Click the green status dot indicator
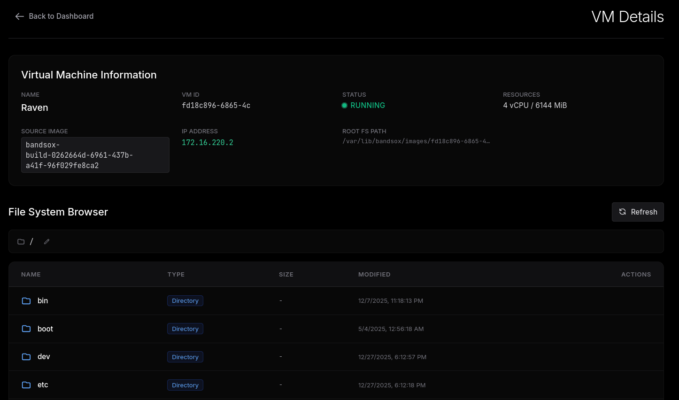Image resolution: width=679 pixels, height=400 pixels. coord(345,106)
